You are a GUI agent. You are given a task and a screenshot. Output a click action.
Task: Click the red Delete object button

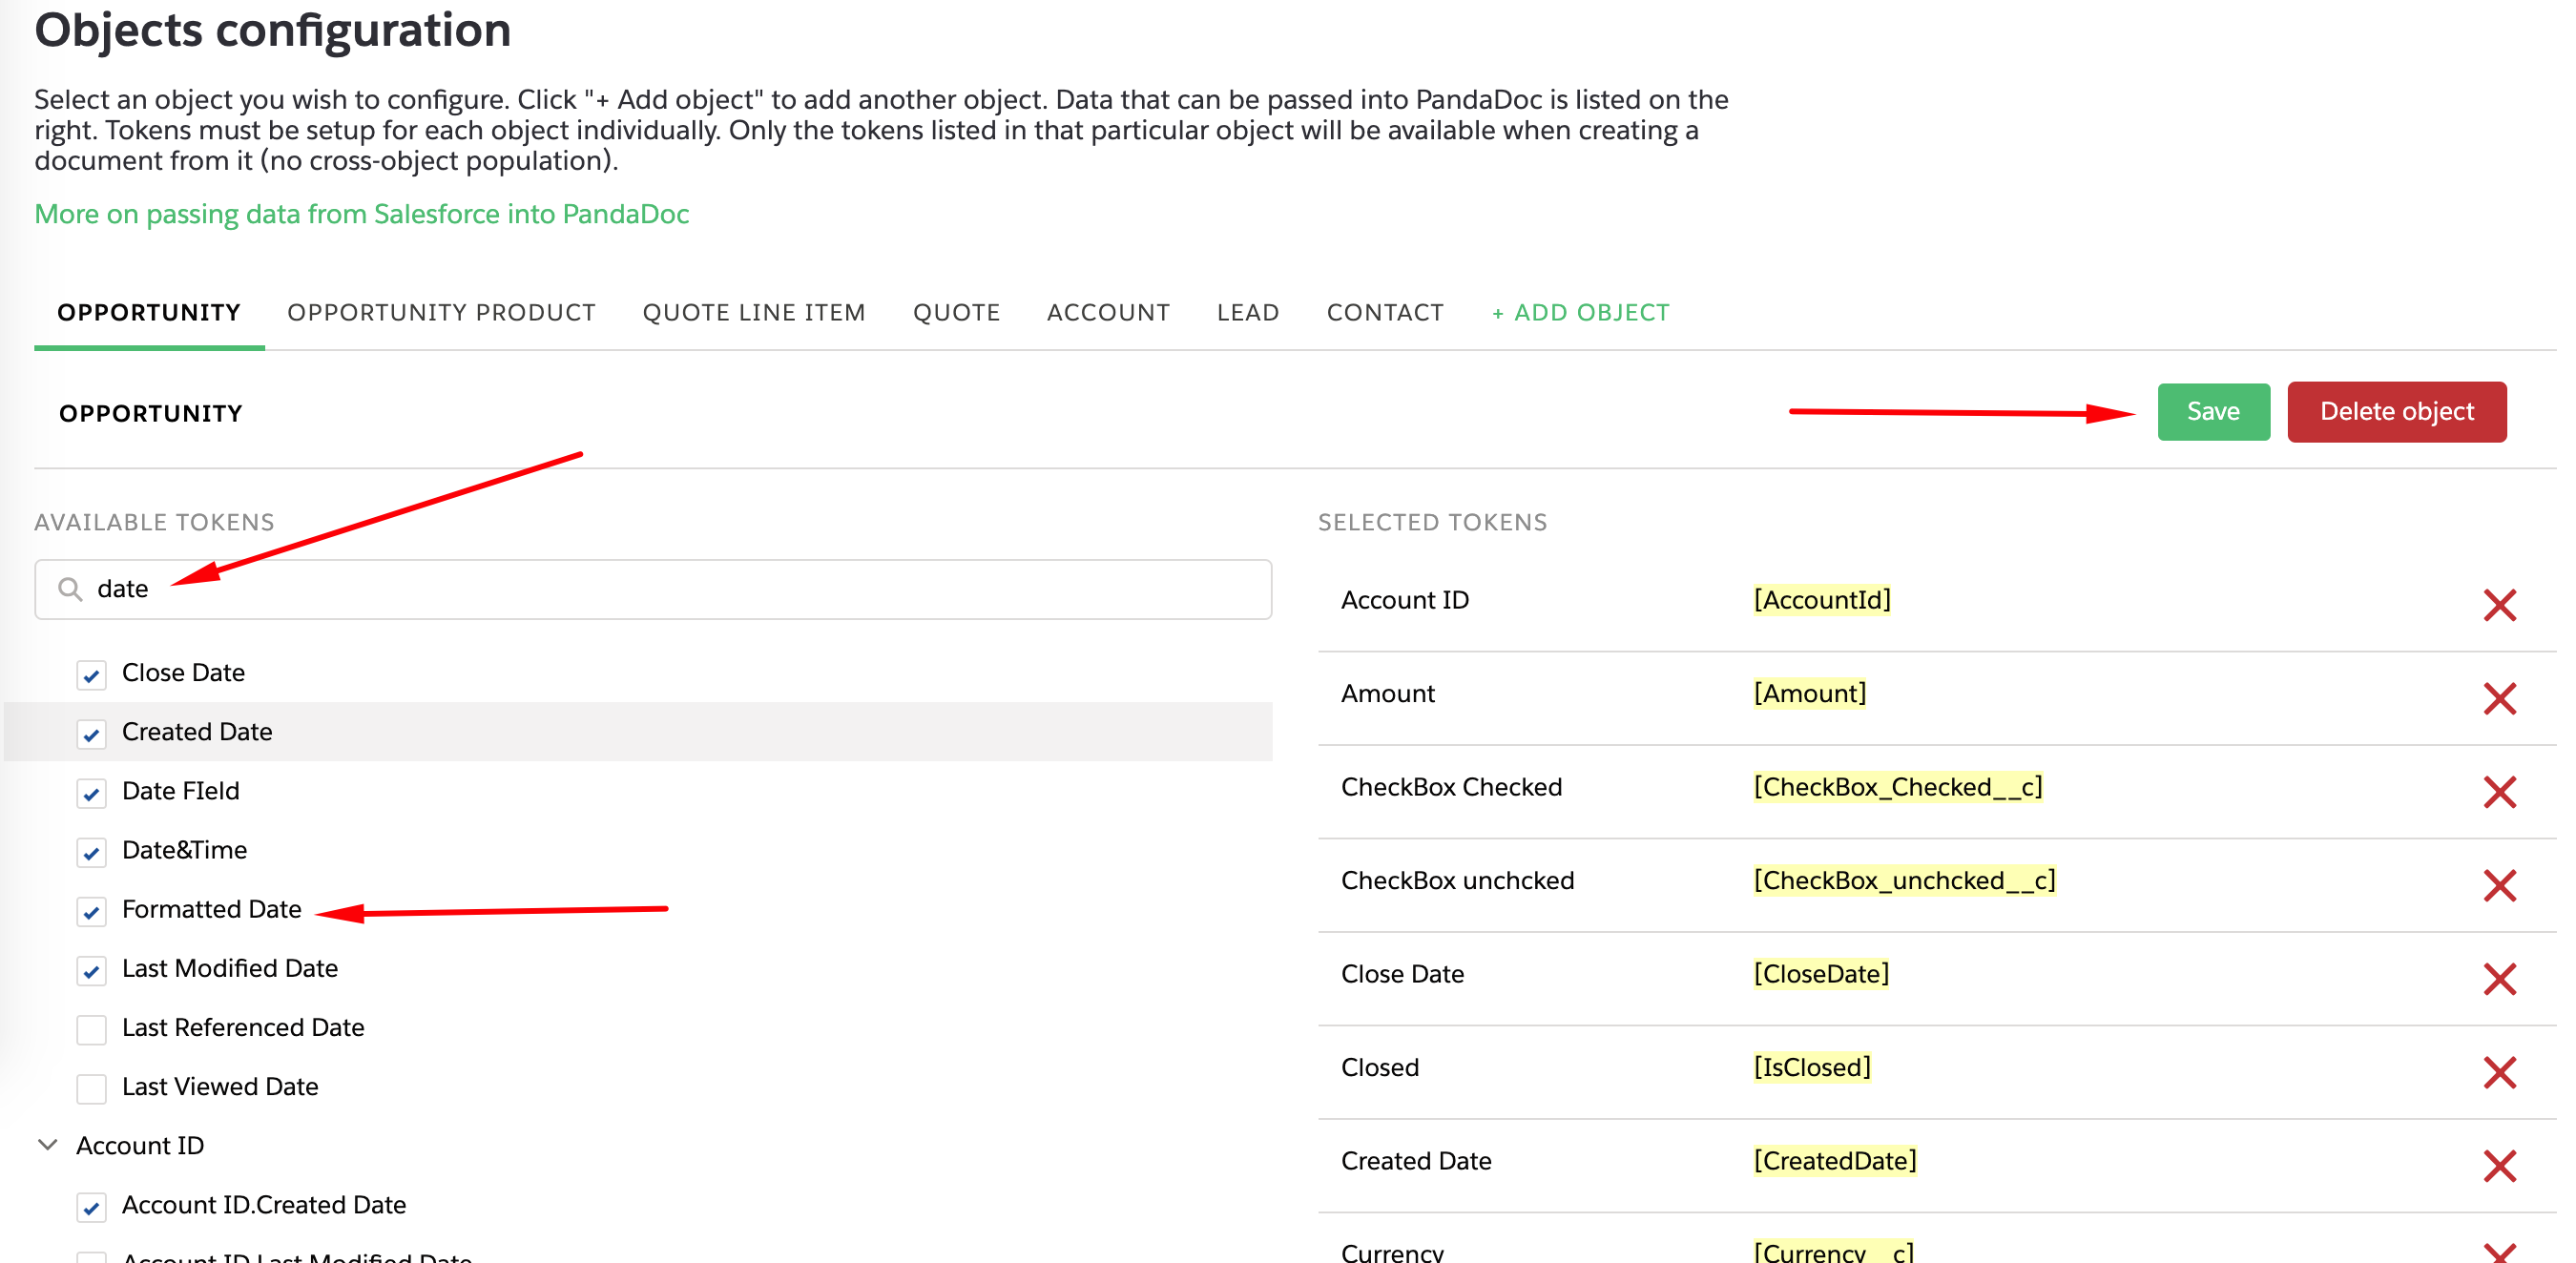coord(2396,411)
